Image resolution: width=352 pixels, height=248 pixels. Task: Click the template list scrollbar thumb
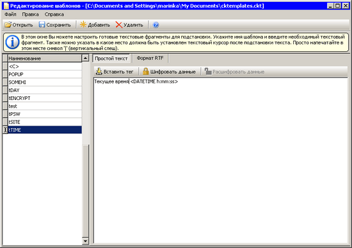pos(85,191)
